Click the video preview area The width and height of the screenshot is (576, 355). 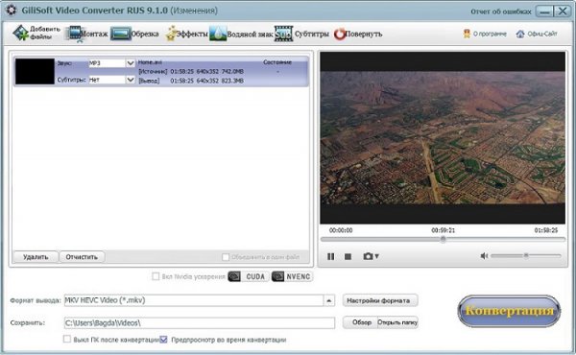[x=443, y=137]
